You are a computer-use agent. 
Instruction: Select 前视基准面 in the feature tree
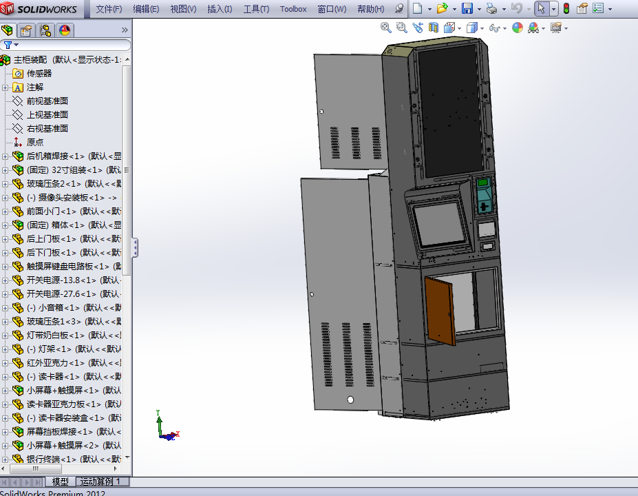point(47,101)
